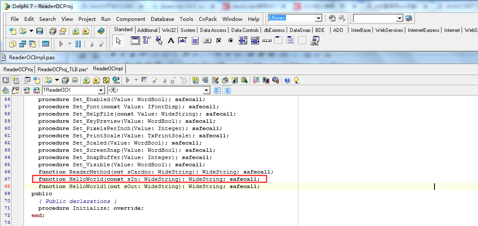Image resolution: width=478 pixels, height=226 pixels.
Task: Click the Save All icon
Action: tap(53, 31)
